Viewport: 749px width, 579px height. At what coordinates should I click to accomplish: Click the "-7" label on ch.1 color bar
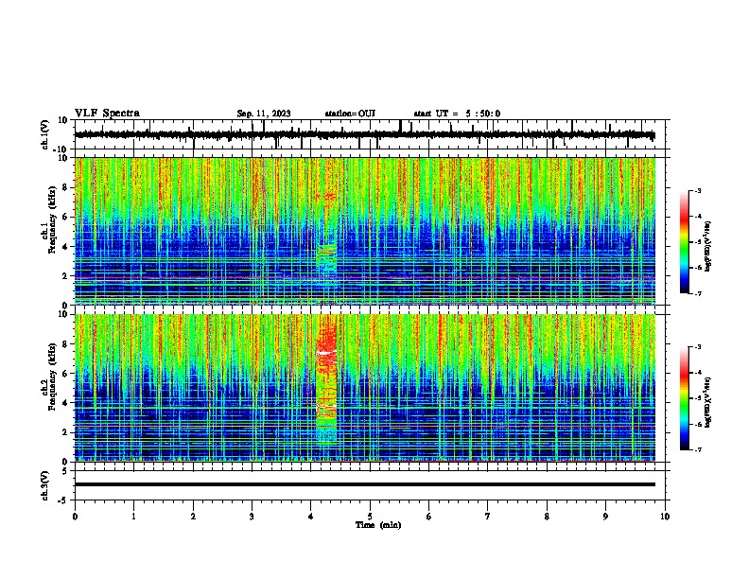(697, 293)
